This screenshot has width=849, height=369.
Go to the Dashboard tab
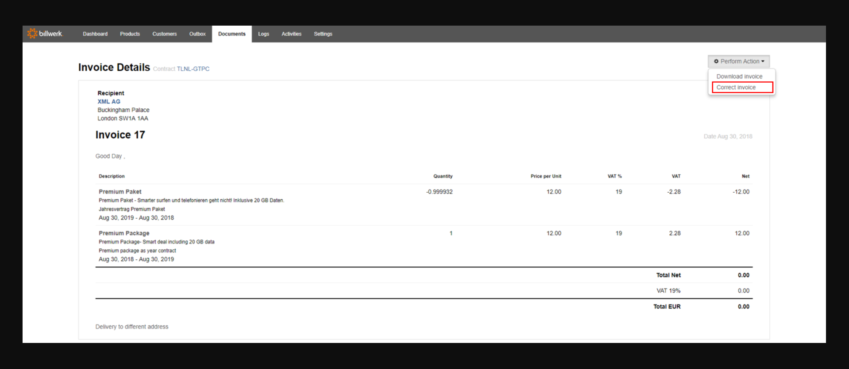tap(95, 34)
